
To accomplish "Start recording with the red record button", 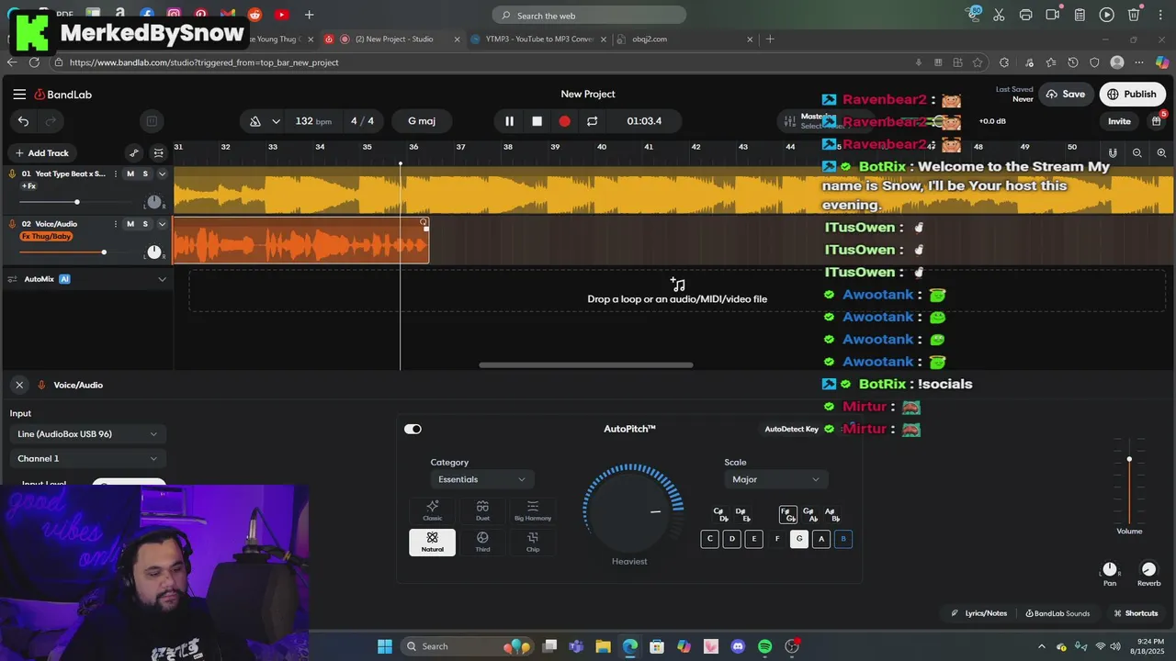I will click(x=564, y=121).
